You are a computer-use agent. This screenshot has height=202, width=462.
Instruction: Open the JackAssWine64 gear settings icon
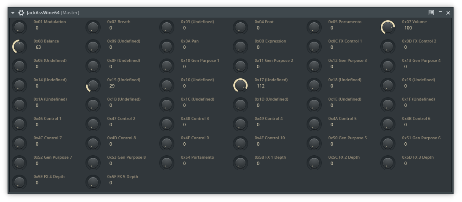coord(21,13)
